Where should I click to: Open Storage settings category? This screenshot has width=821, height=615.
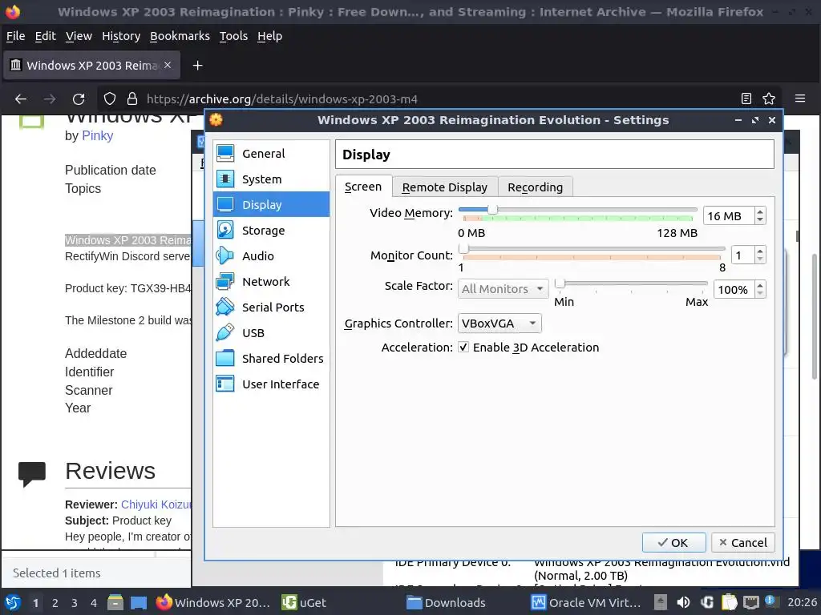pyautogui.click(x=271, y=230)
